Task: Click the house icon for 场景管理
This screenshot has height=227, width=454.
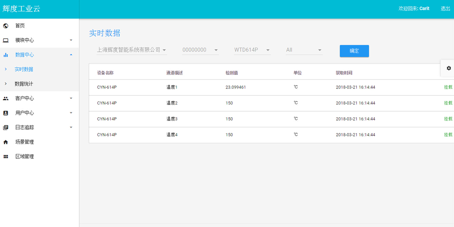Action: pyautogui.click(x=6, y=142)
